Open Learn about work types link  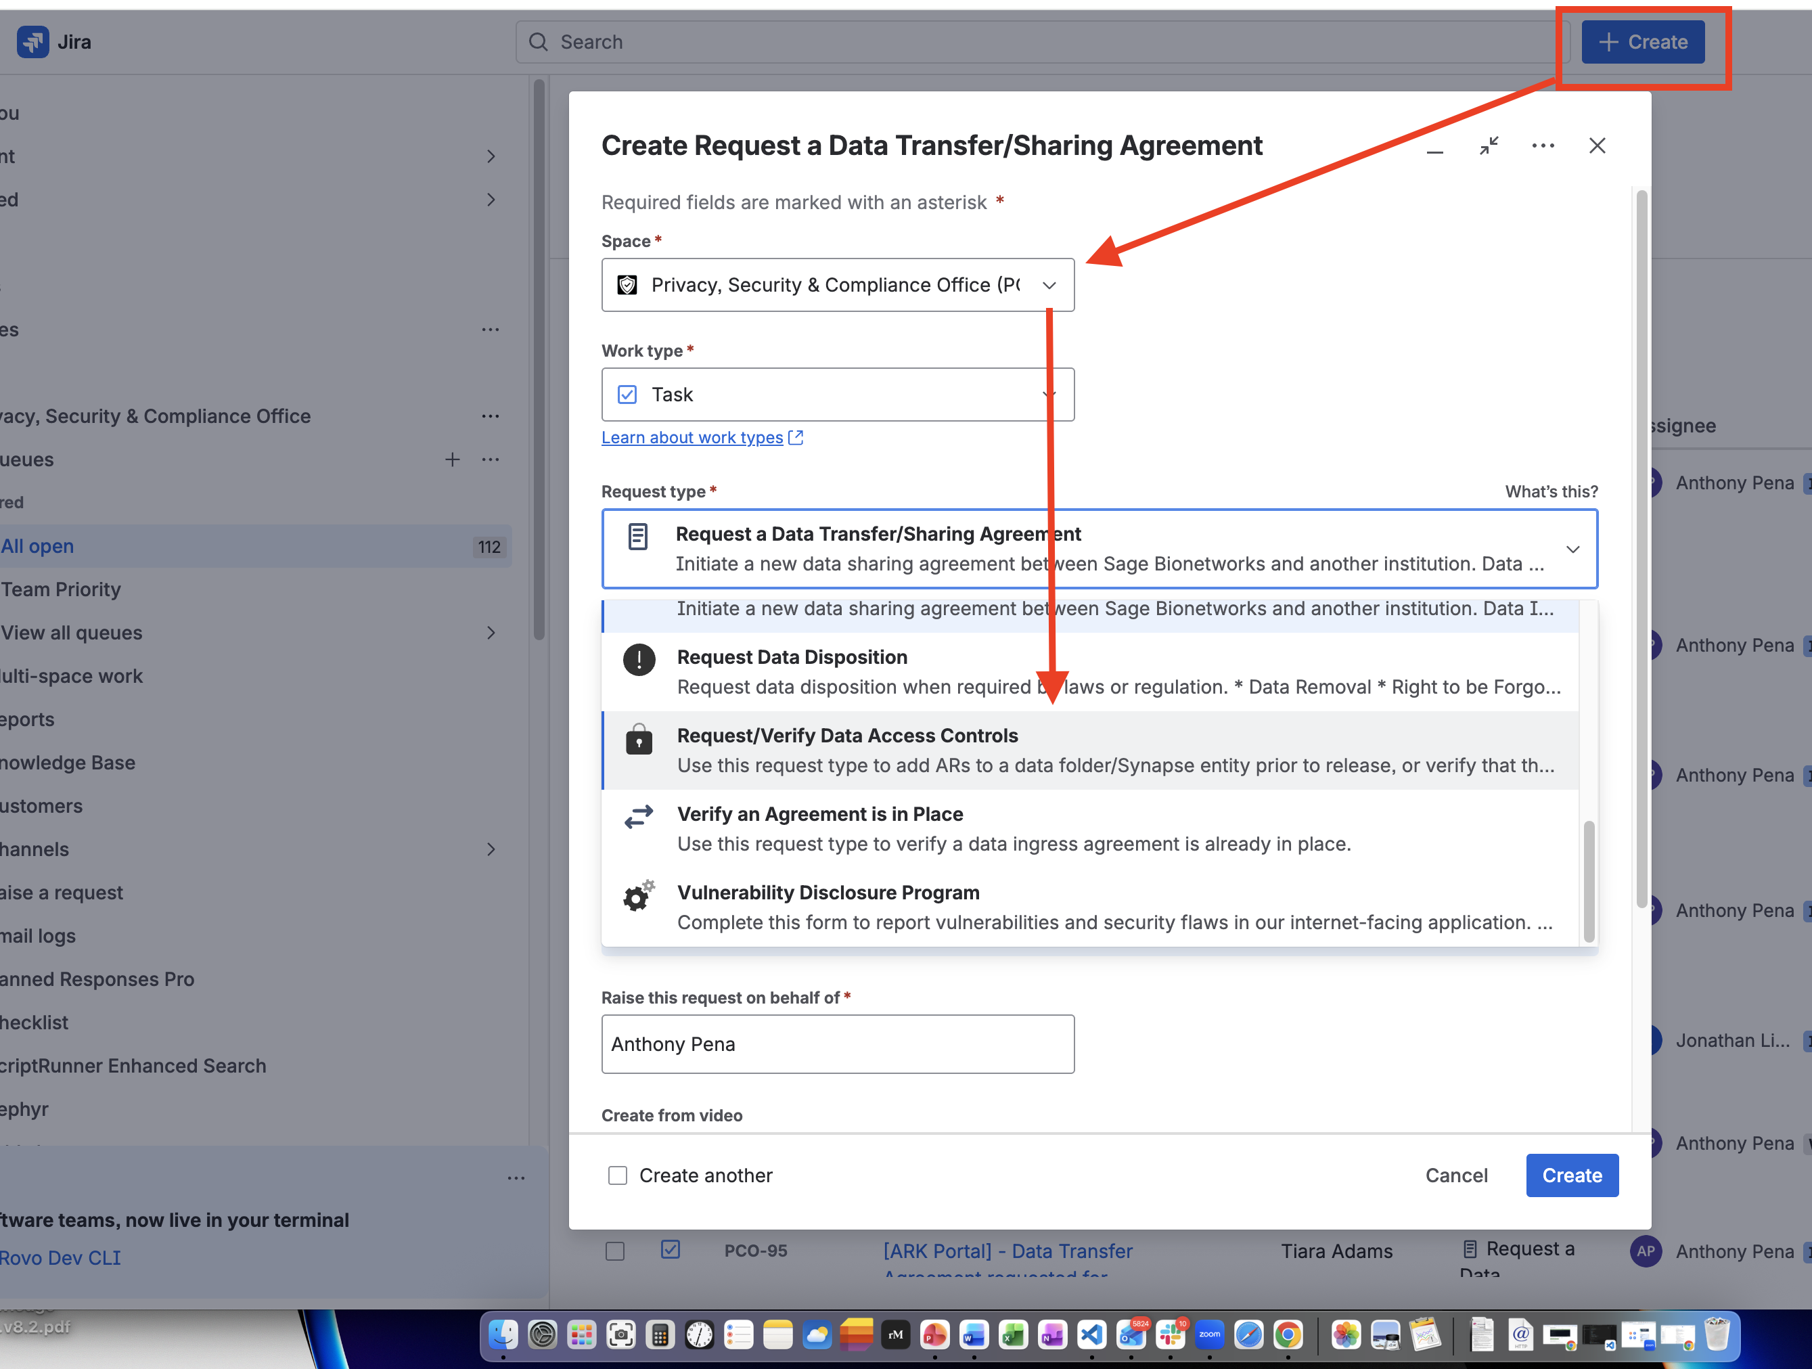click(692, 437)
